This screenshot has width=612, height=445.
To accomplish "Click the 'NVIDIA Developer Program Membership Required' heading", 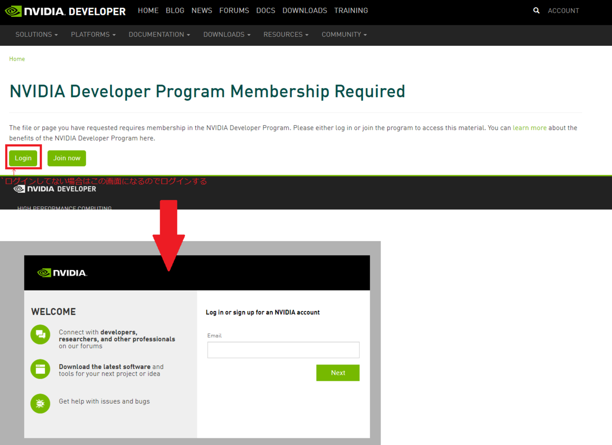I will click(207, 91).
